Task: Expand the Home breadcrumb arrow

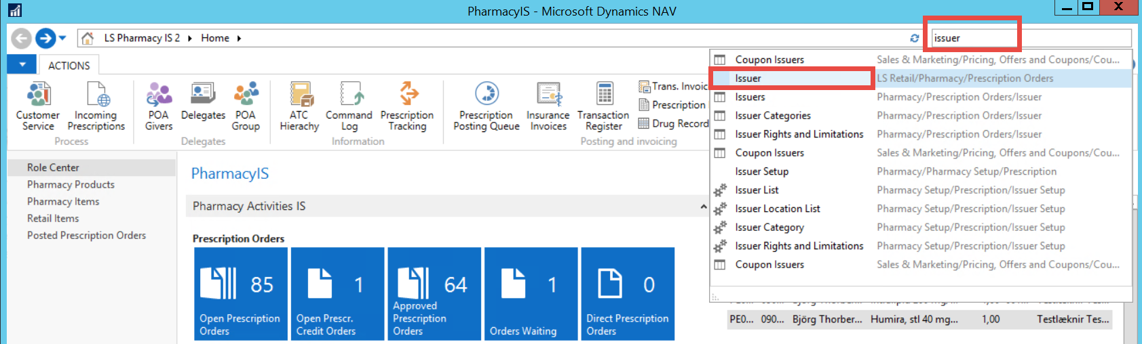Action: tap(239, 39)
